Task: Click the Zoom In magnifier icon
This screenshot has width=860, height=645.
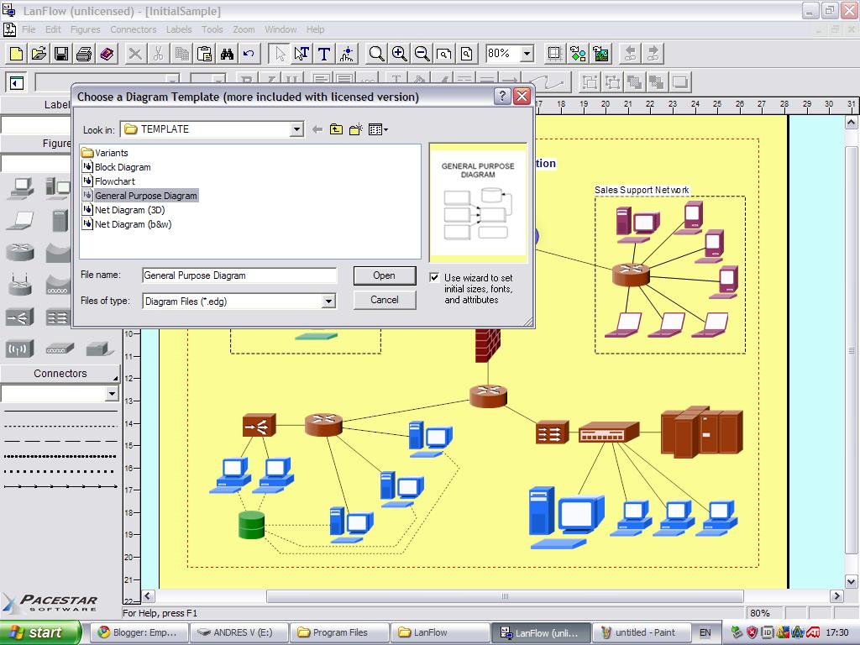Action: [x=399, y=54]
